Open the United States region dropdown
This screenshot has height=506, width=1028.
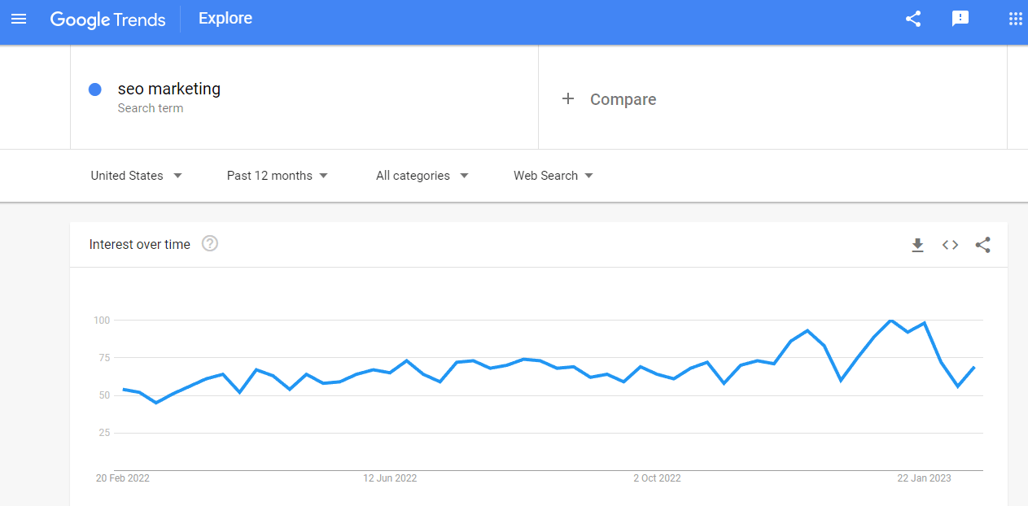click(136, 175)
